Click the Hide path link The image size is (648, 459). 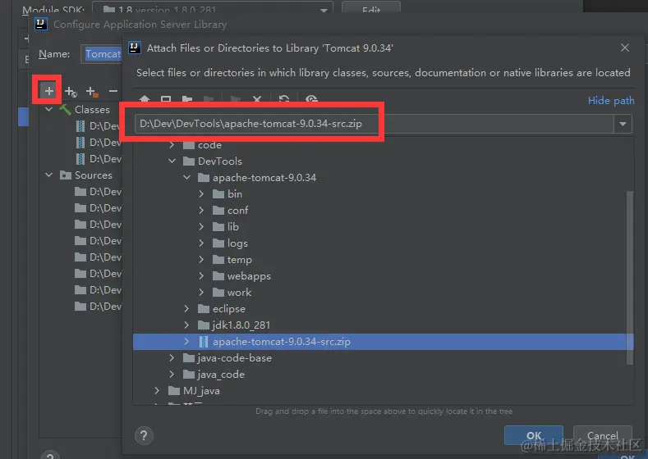[x=611, y=101]
